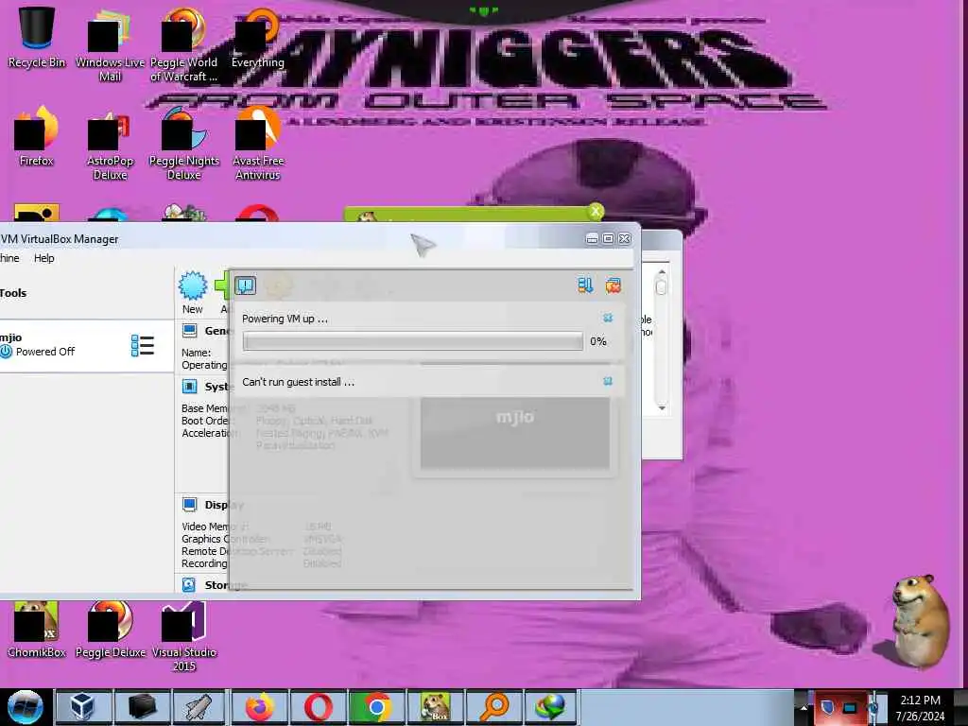
Task: Select the Peggle Deluxe desktop icon
Action: pos(110,630)
